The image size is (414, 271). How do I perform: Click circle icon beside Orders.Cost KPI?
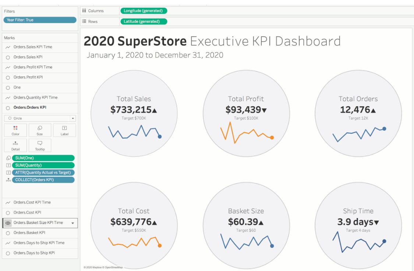tap(8, 213)
